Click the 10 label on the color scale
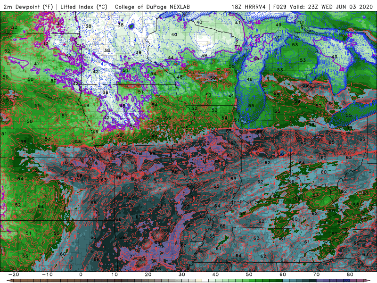This screenshot has width=377, height=283. (x=115, y=275)
